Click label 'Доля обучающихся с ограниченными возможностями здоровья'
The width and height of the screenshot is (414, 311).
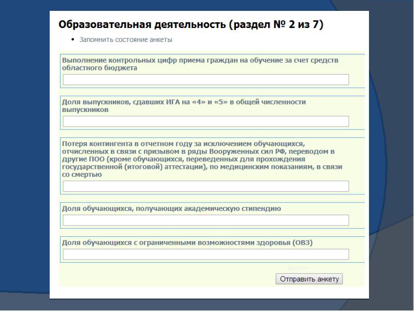click(x=187, y=242)
